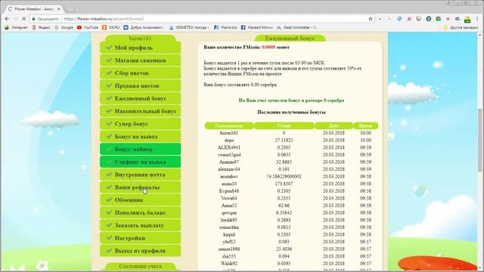
Task: Open the Geek Uninstaller bookmark
Action: click(x=296, y=27)
